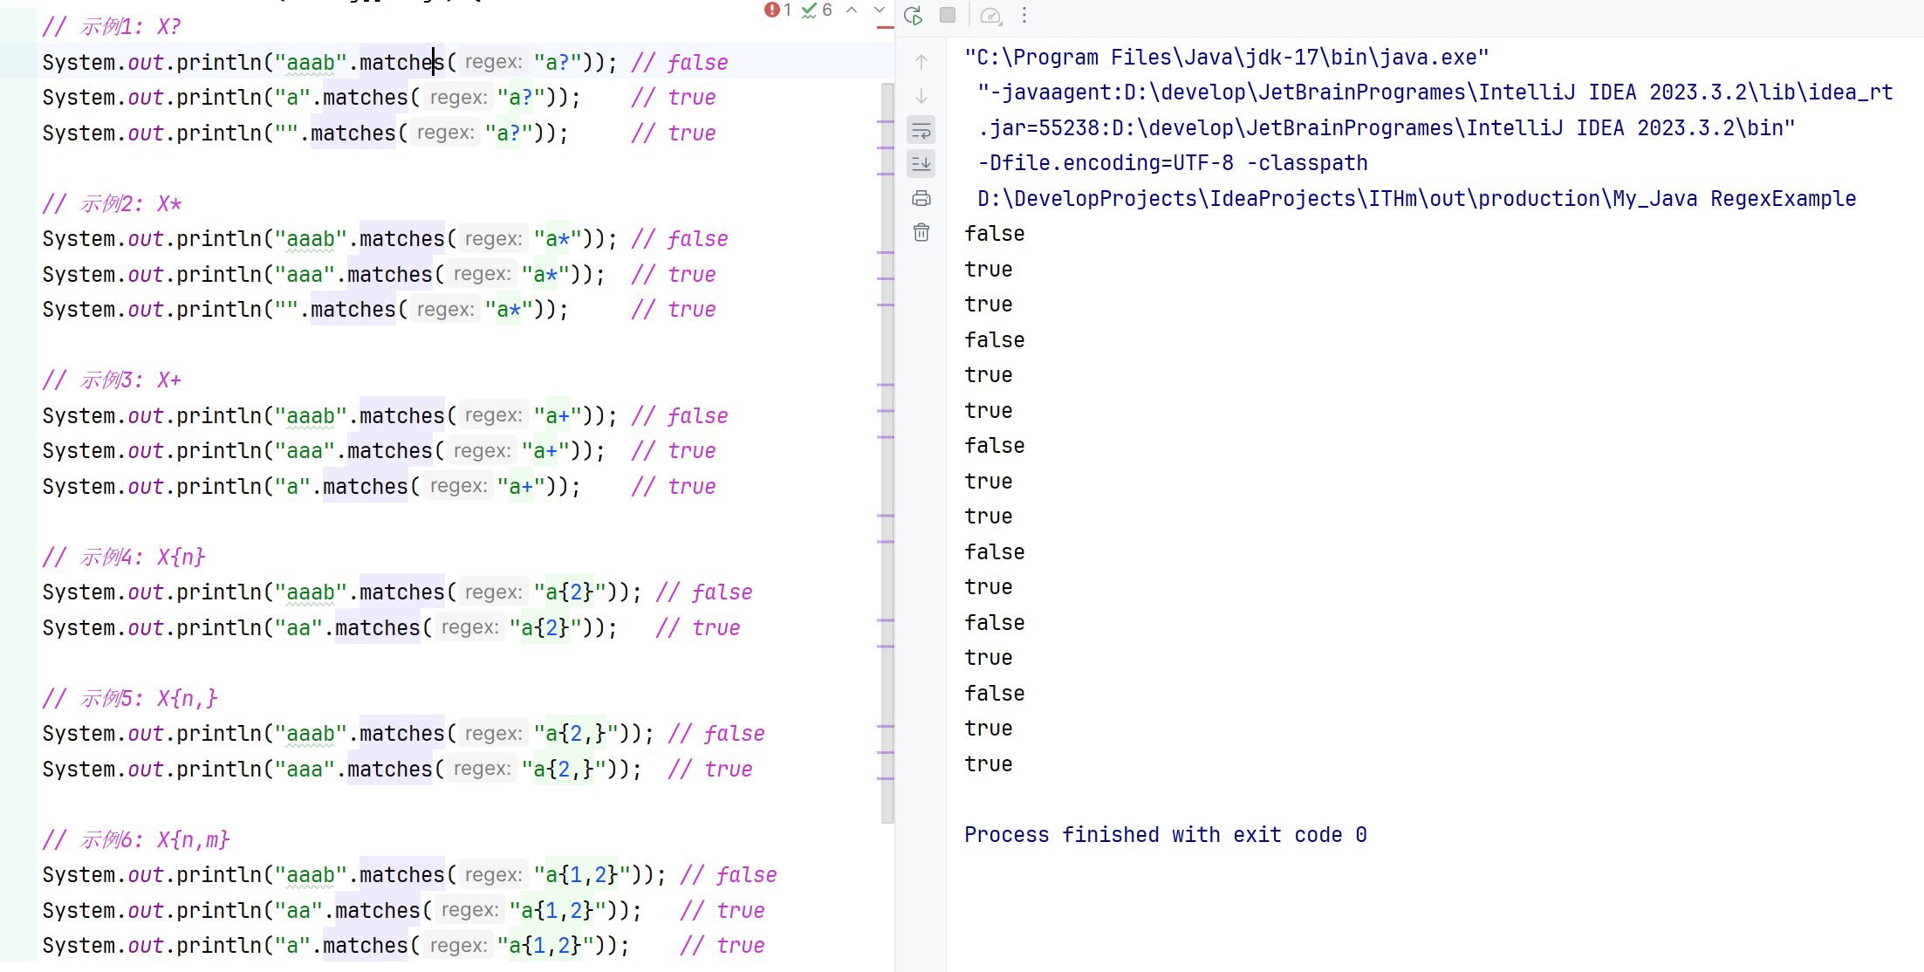Click the console up arrow icon
This screenshot has width=1924, height=972.
[x=921, y=62]
